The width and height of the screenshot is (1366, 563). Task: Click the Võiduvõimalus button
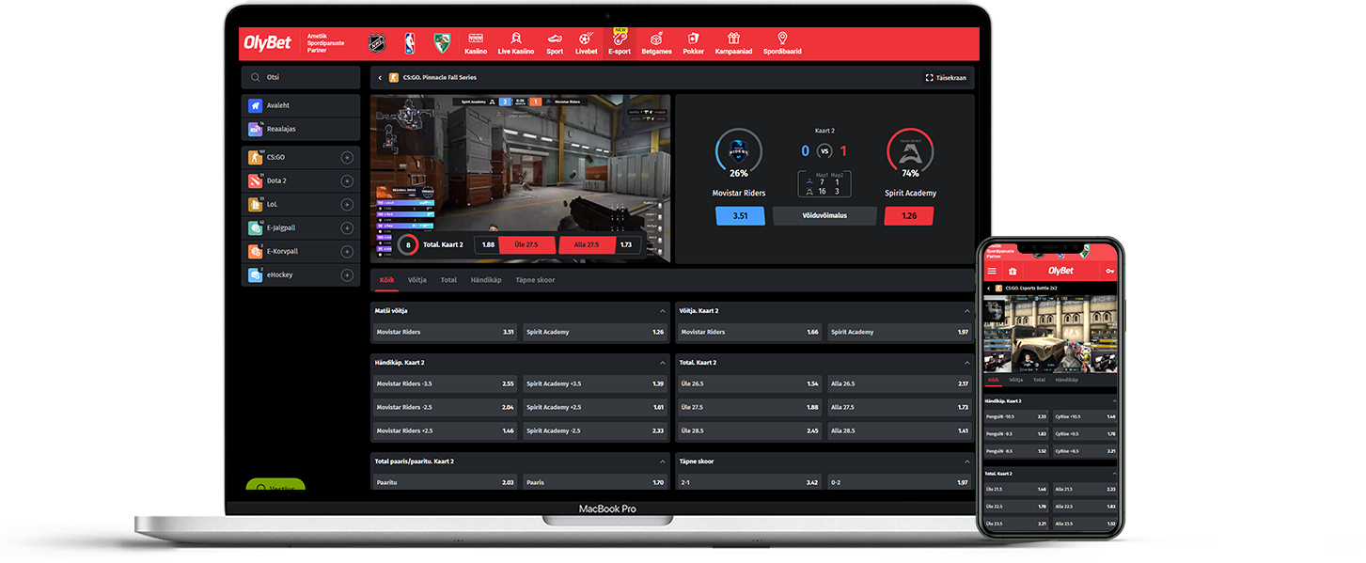click(824, 216)
